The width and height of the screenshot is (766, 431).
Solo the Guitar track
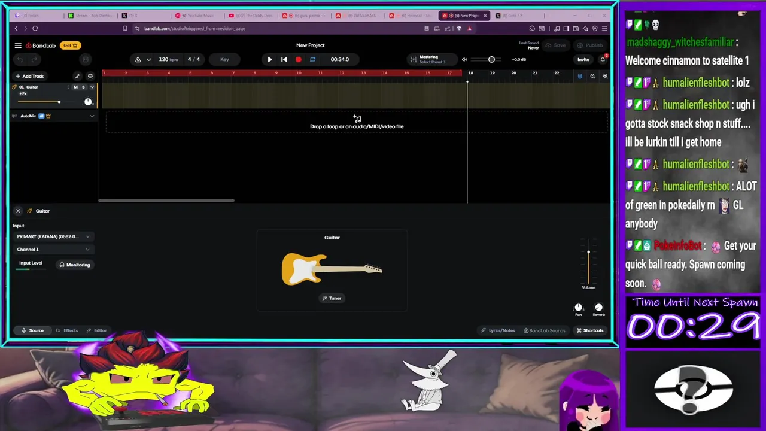(x=83, y=87)
